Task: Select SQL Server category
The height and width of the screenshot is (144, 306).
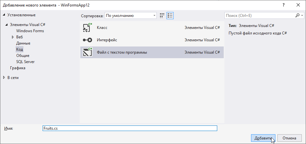Action: [x=25, y=62]
